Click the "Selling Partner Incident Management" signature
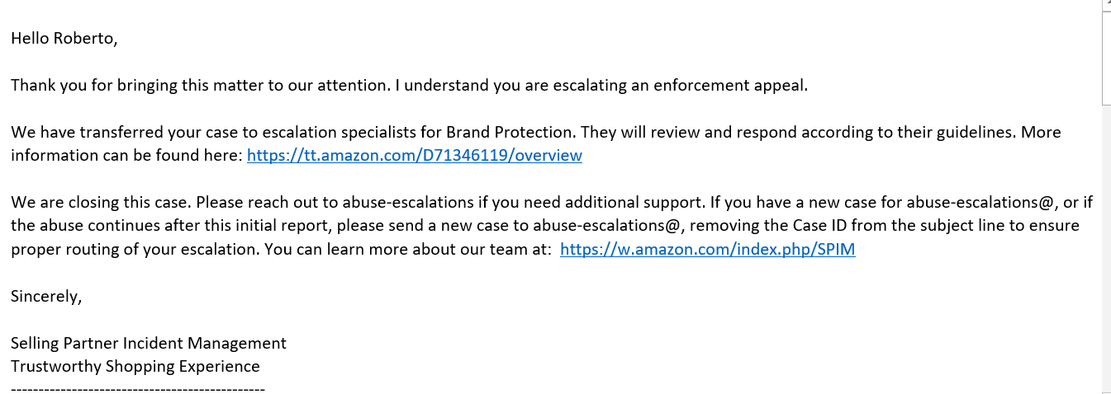Image resolution: width=1111 pixels, height=394 pixels. pos(149,343)
